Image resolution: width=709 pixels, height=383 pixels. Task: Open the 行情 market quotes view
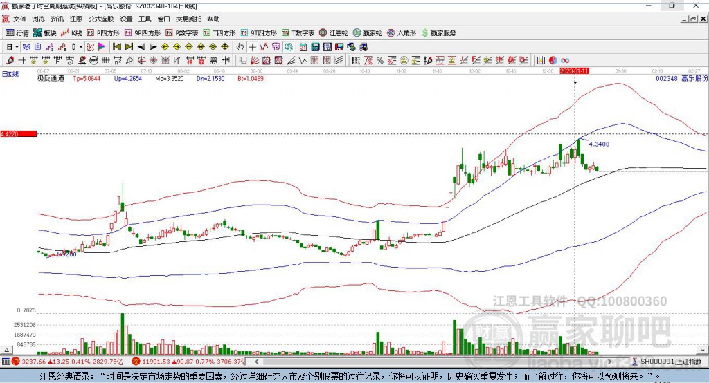[x=17, y=32]
